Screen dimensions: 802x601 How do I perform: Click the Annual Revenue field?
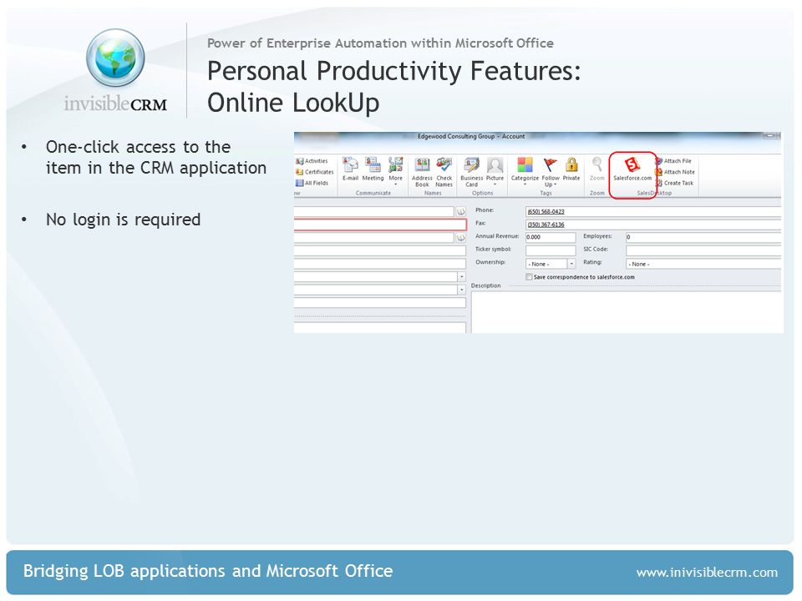(551, 237)
